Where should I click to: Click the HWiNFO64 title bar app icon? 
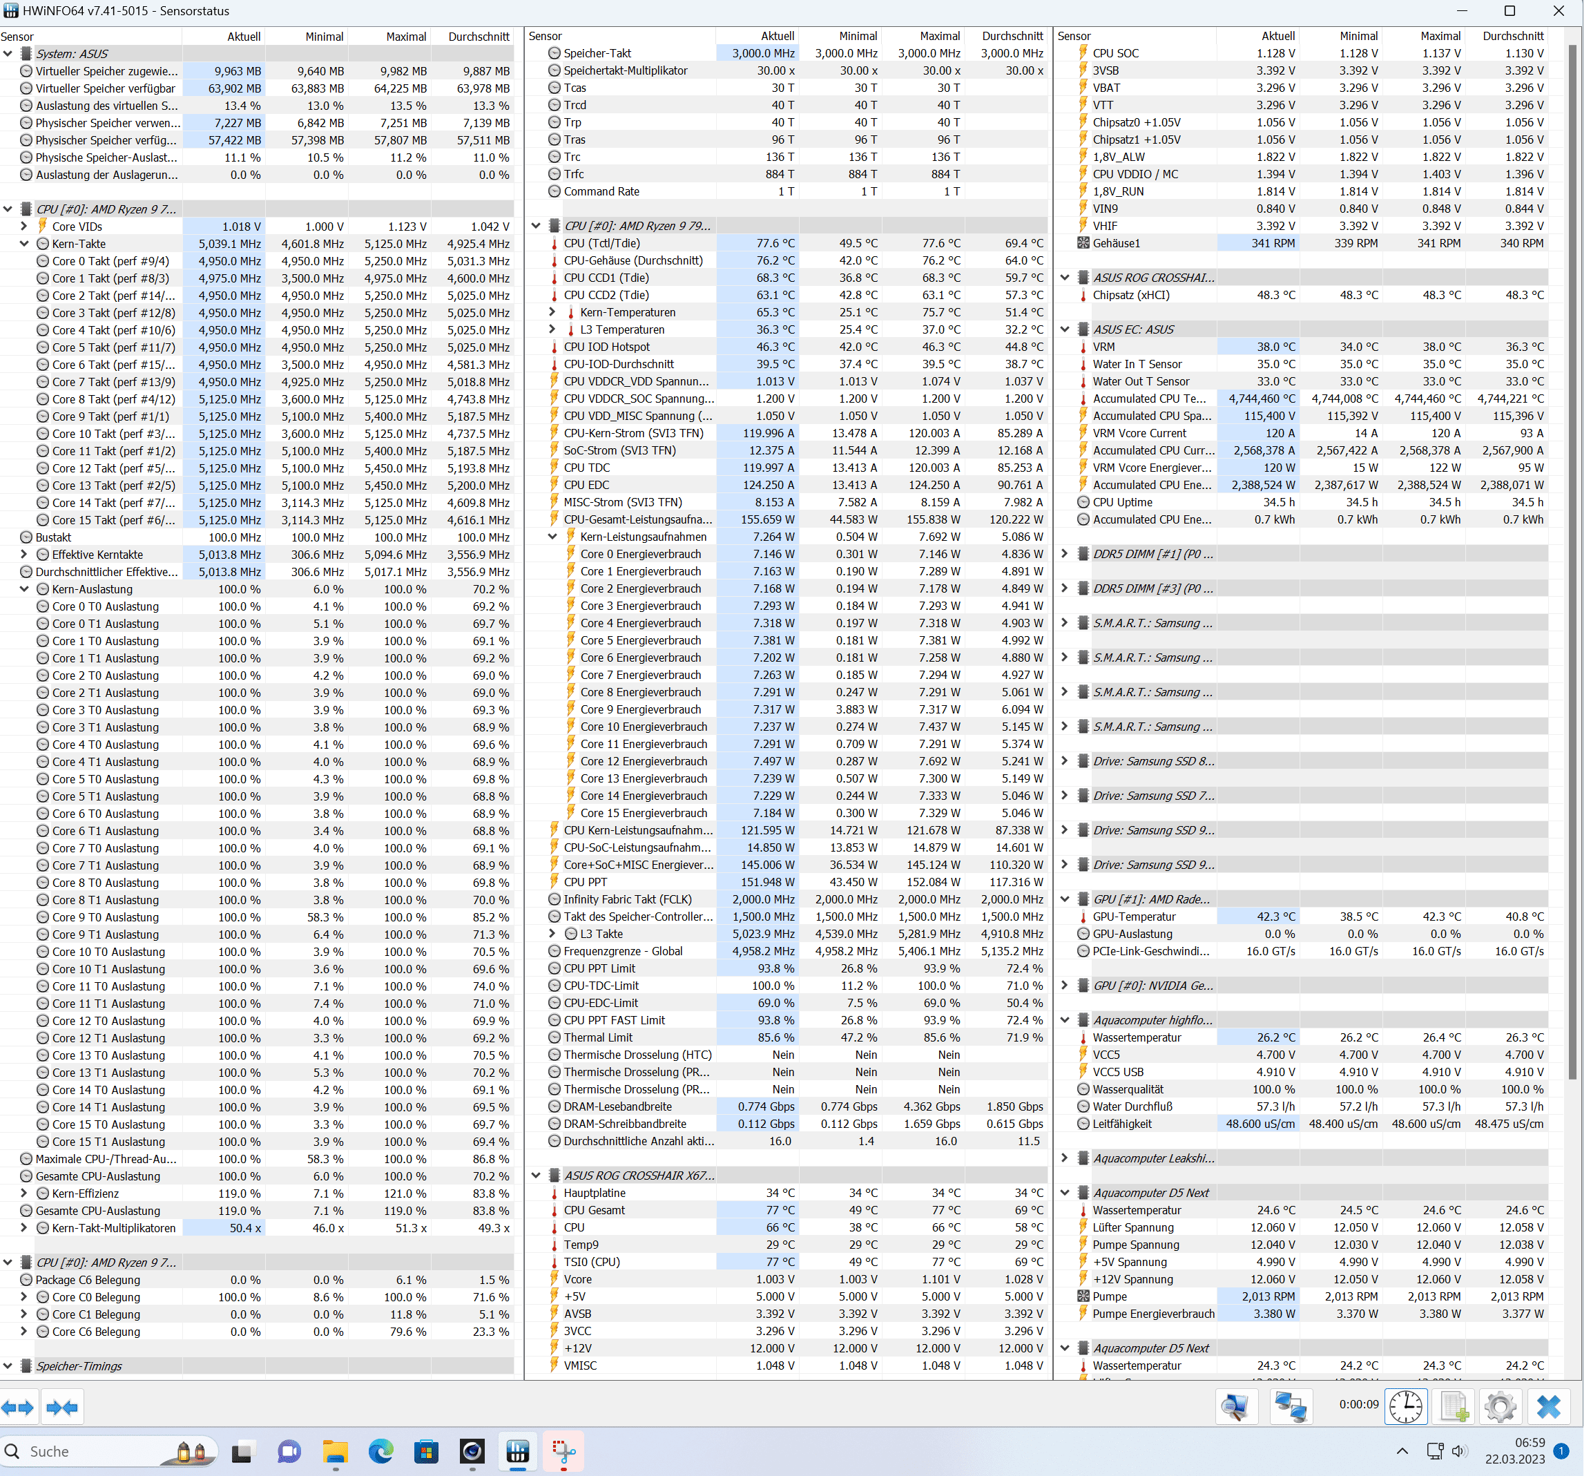[x=10, y=11]
